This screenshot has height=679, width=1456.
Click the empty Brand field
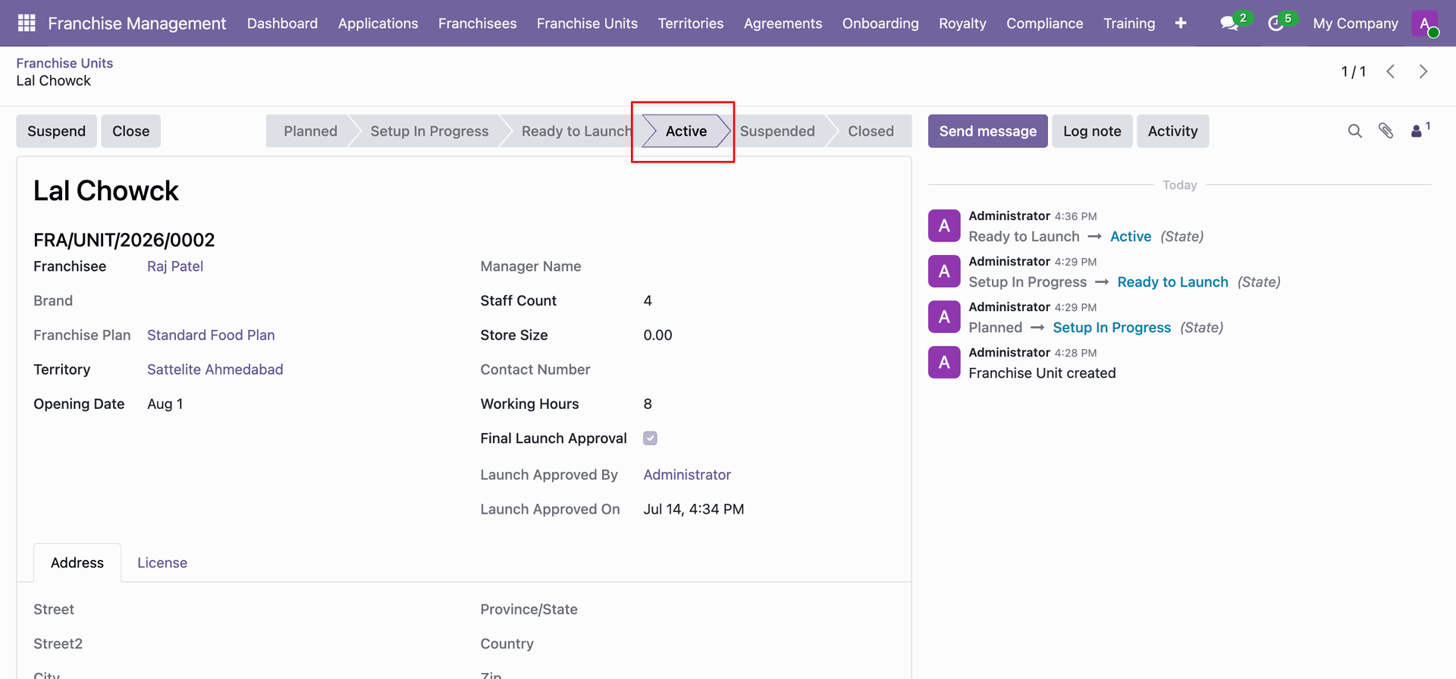pos(296,301)
